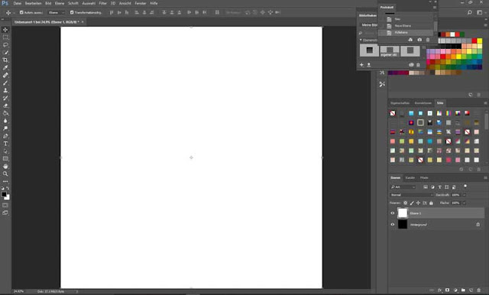
Task: Collapse the Elements section in Bibliotheken panel
Action: pyautogui.click(x=361, y=40)
